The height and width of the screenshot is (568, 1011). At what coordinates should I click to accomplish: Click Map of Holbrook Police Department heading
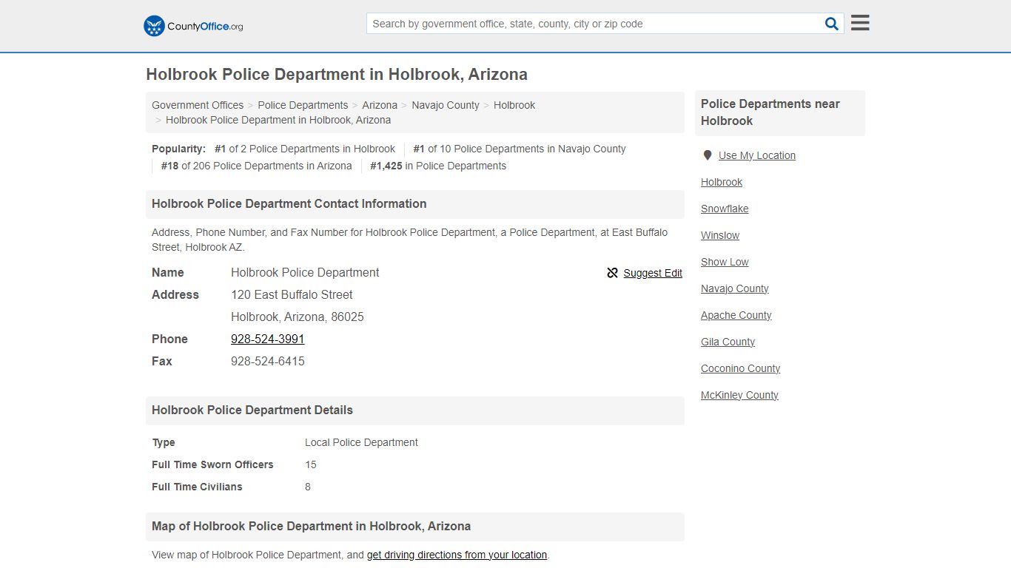click(312, 526)
